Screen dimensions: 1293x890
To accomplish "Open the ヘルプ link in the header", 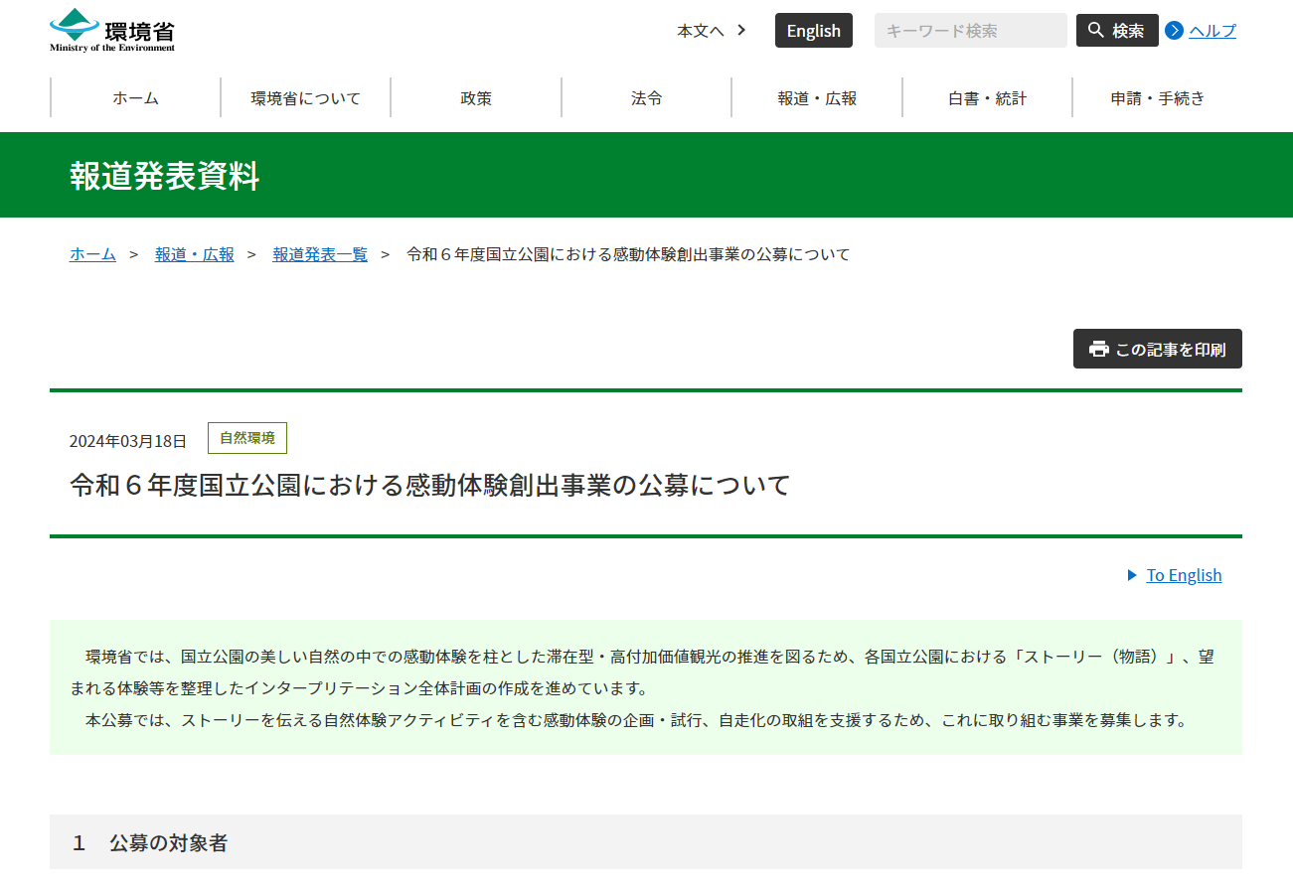I will coord(1212,31).
